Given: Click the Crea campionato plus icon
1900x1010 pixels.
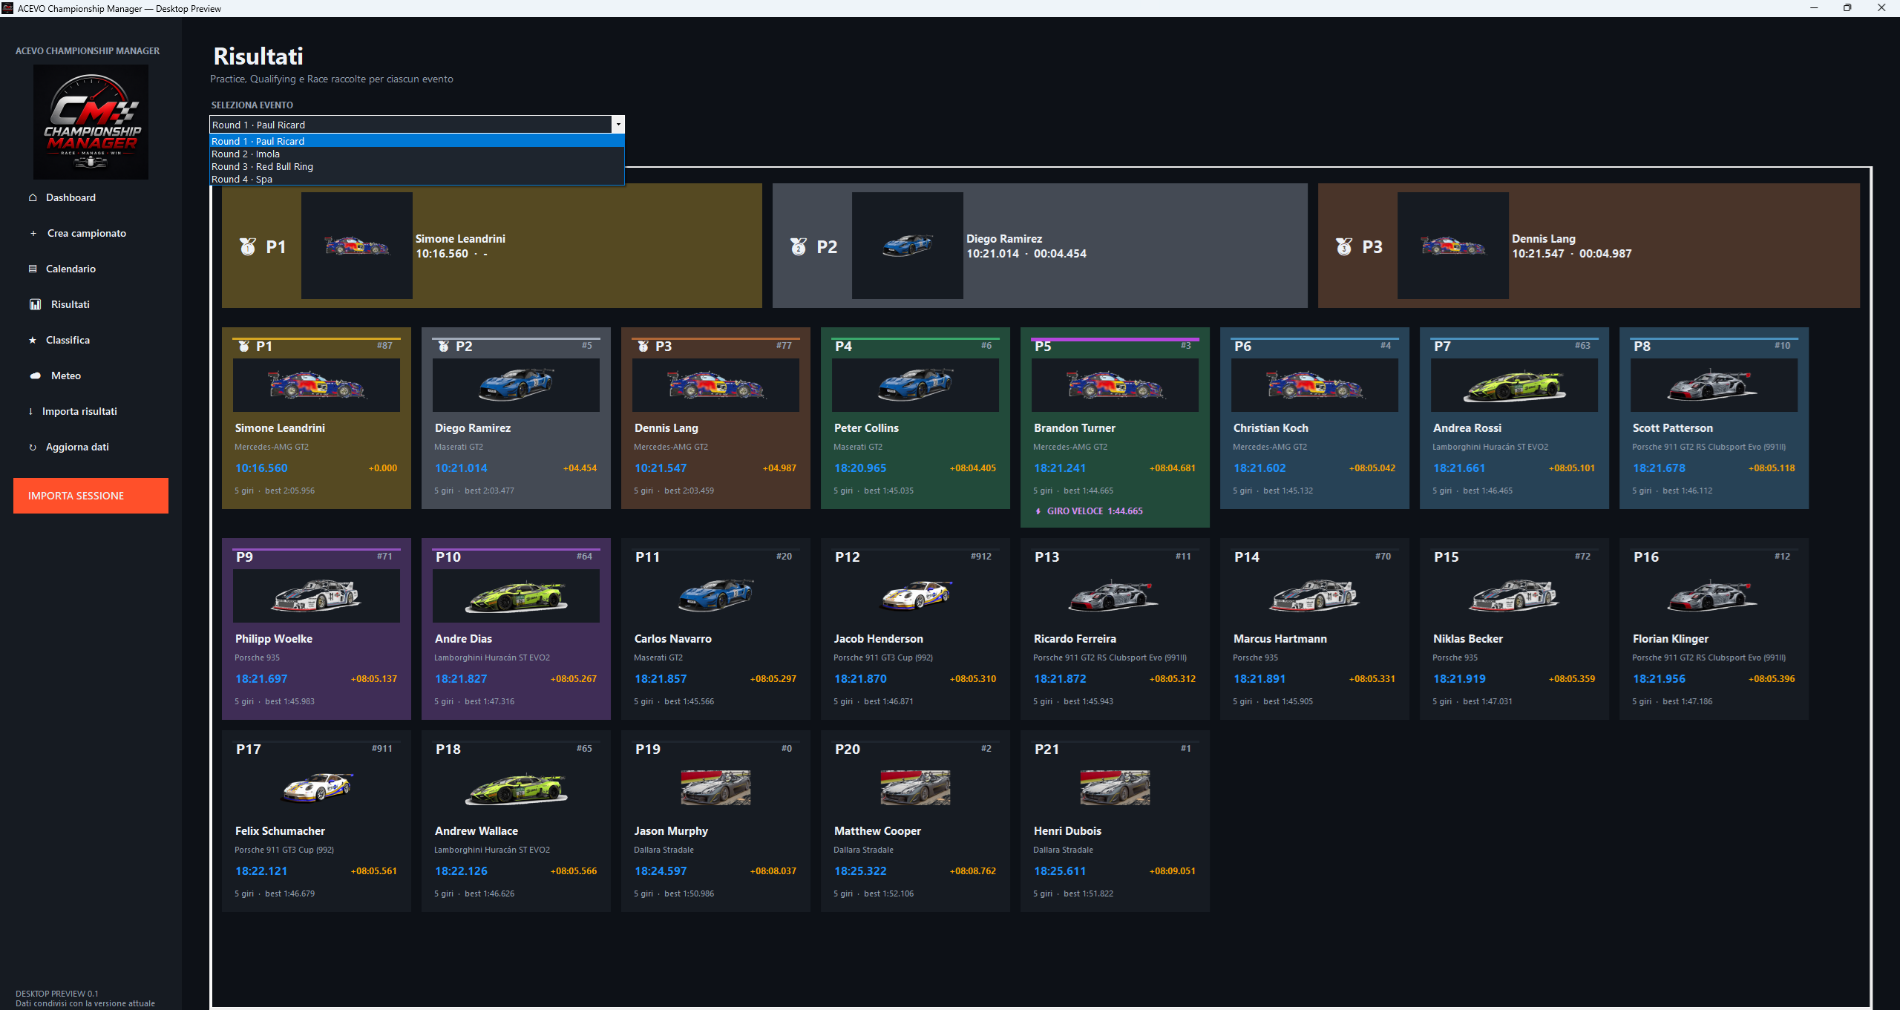Looking at the screenshot, I should 33,233.
